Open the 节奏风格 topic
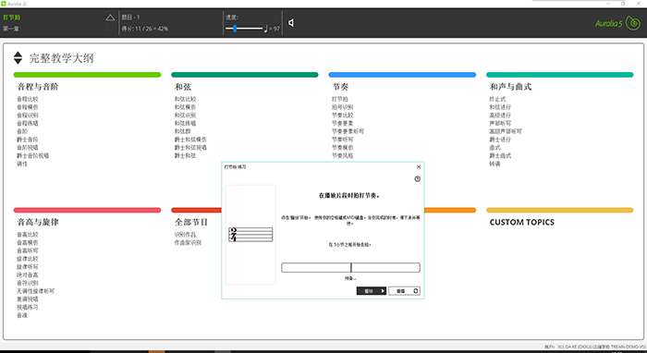647x353 pixels. coord(343,155)
